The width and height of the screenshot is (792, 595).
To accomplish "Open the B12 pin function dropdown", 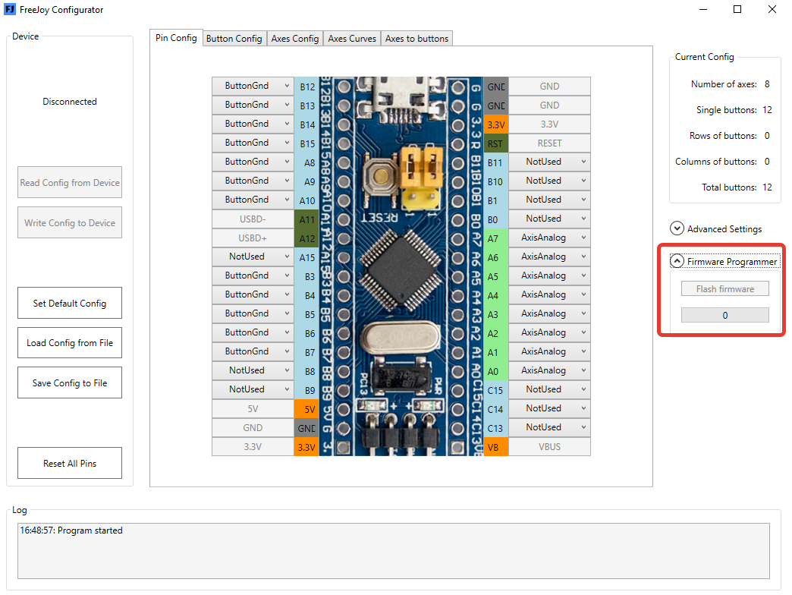I will (253, 86).
